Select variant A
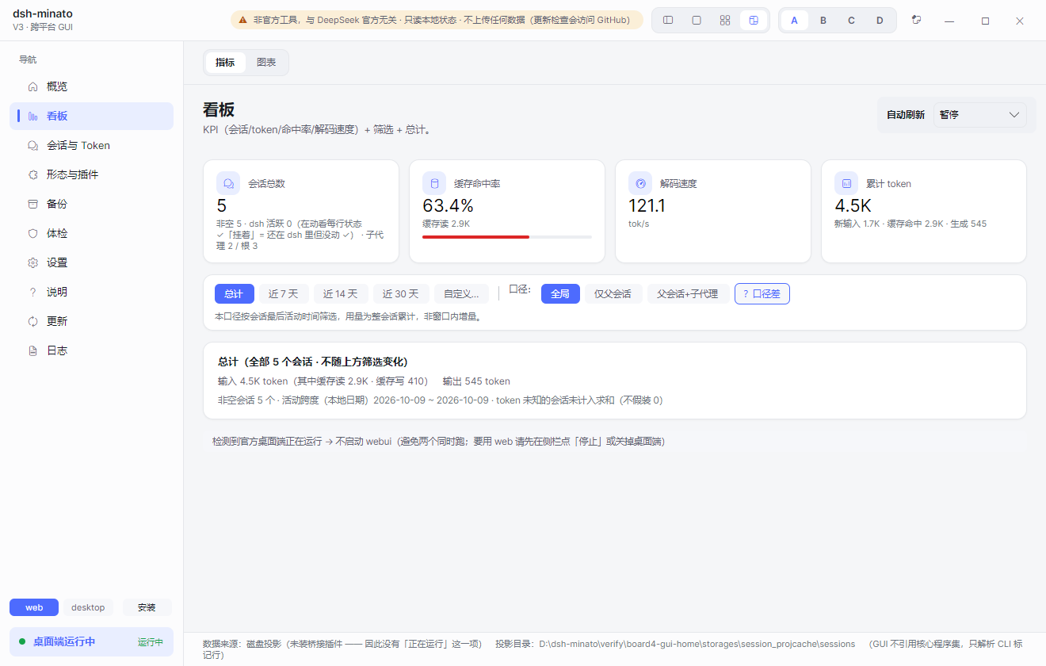 click(795, 21)
